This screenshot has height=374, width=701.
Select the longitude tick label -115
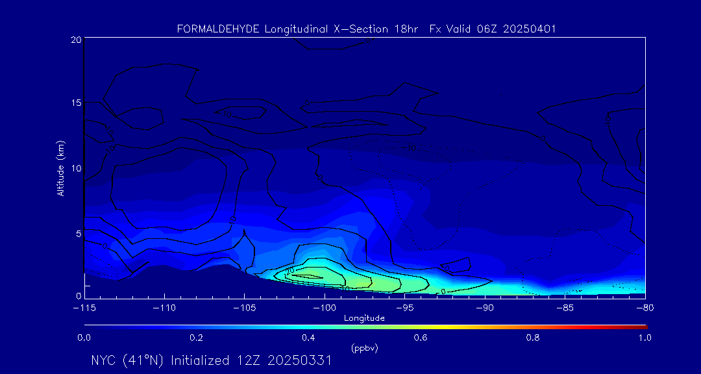(x=84, y=308)
